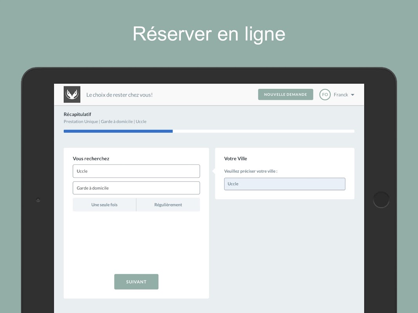
Task: Click the SUIVANT button
Action: (136, 282)
